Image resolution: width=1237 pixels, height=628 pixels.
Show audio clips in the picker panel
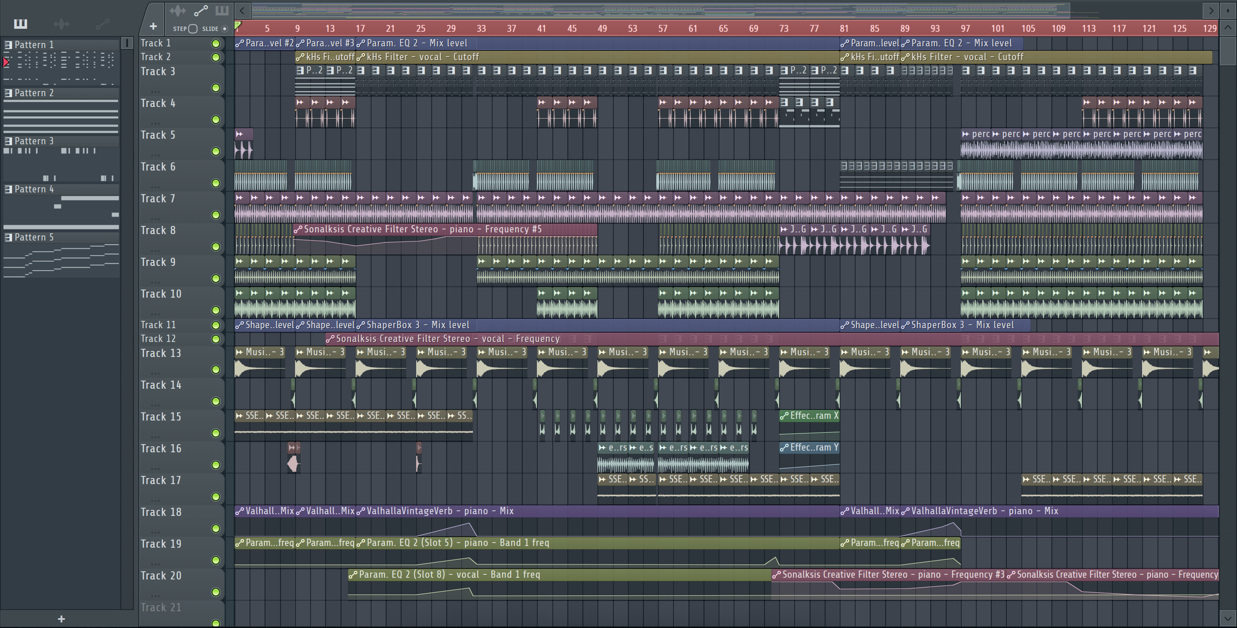coord(61,23)
